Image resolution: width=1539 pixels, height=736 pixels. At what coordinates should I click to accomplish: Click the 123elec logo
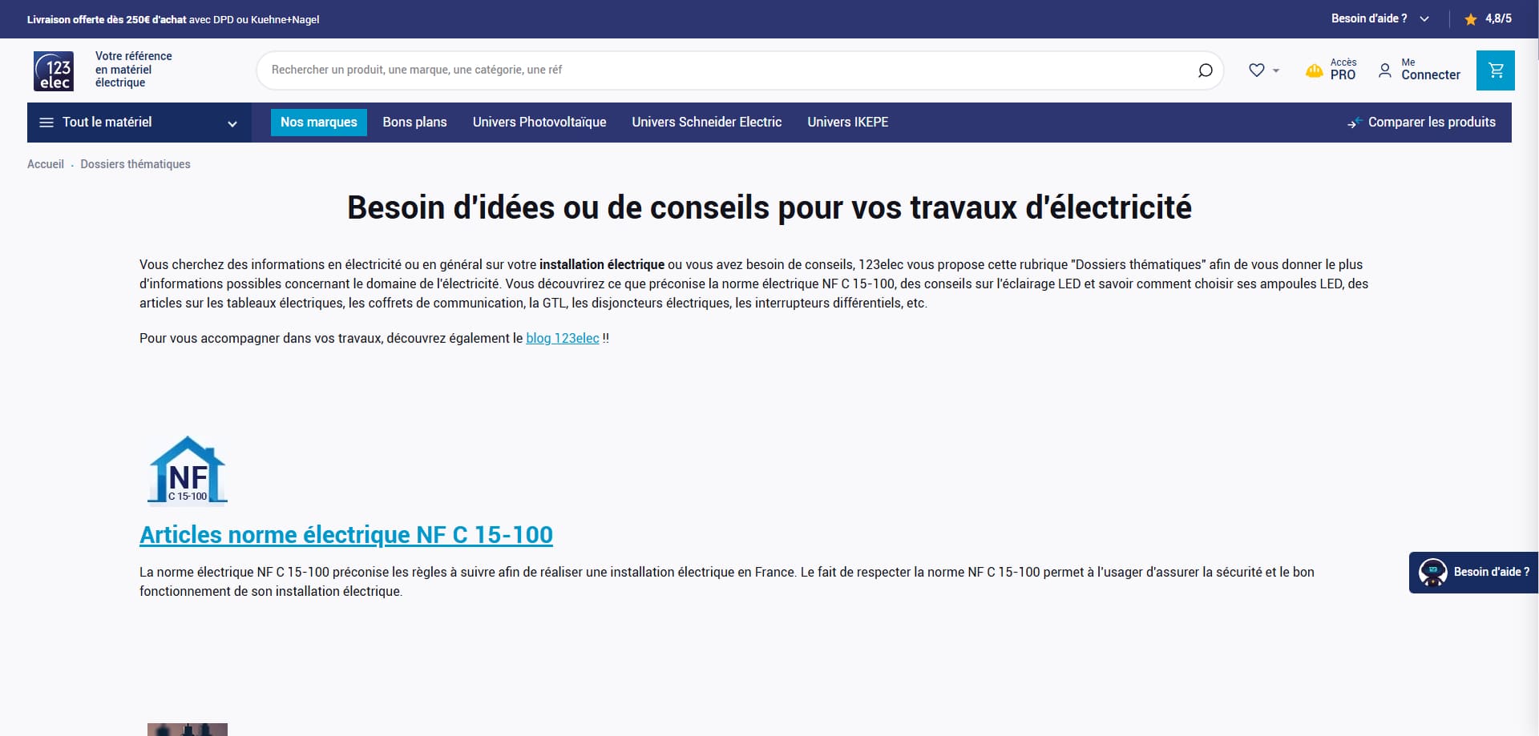click(x=54, y=70)
